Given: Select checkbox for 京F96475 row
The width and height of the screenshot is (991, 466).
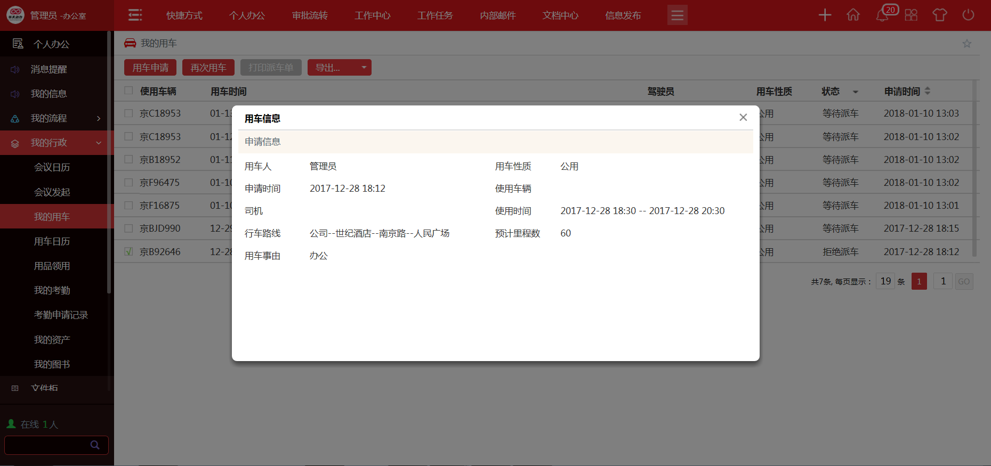Looking at the screenshot, I should 128,183.
